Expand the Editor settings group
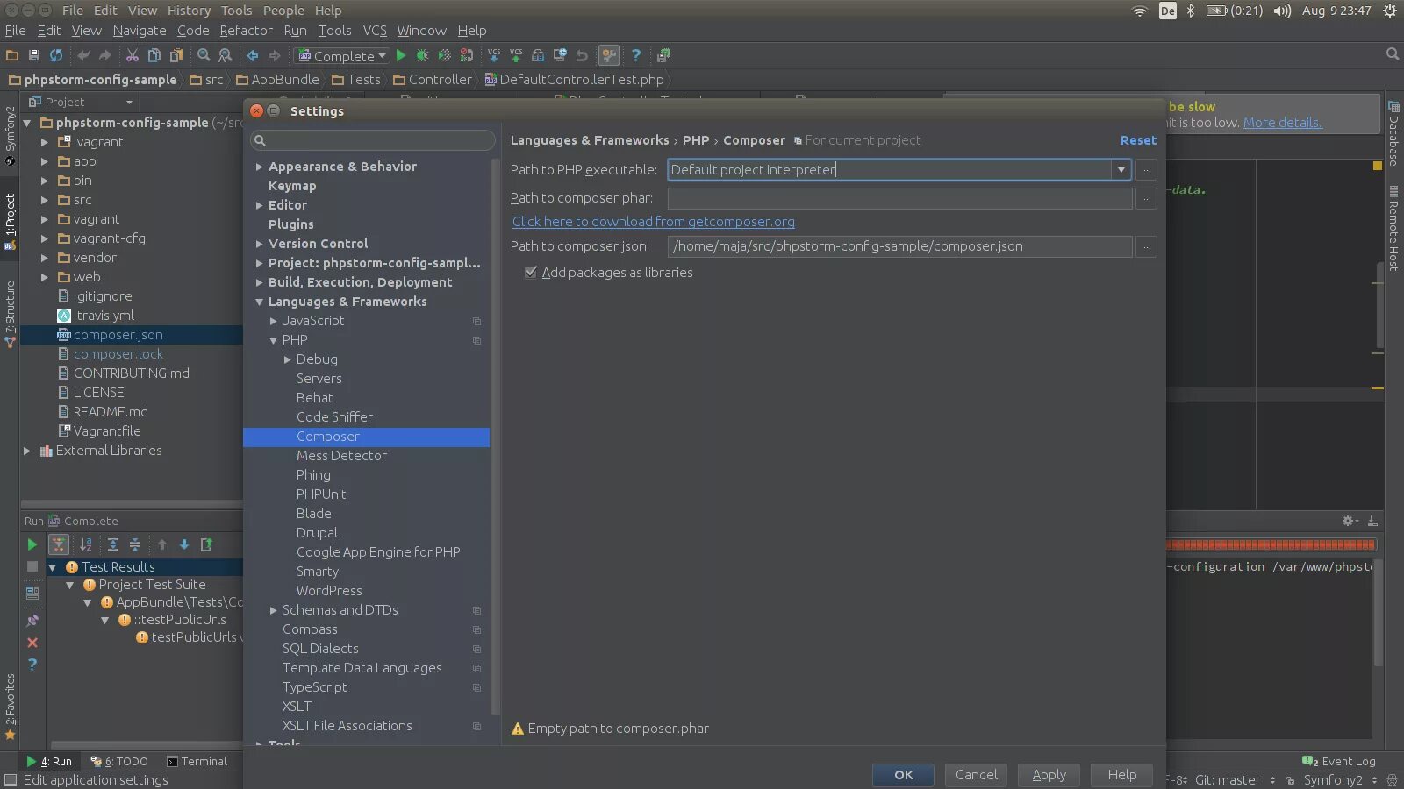1404x789 pixels. tap(259, 205)
